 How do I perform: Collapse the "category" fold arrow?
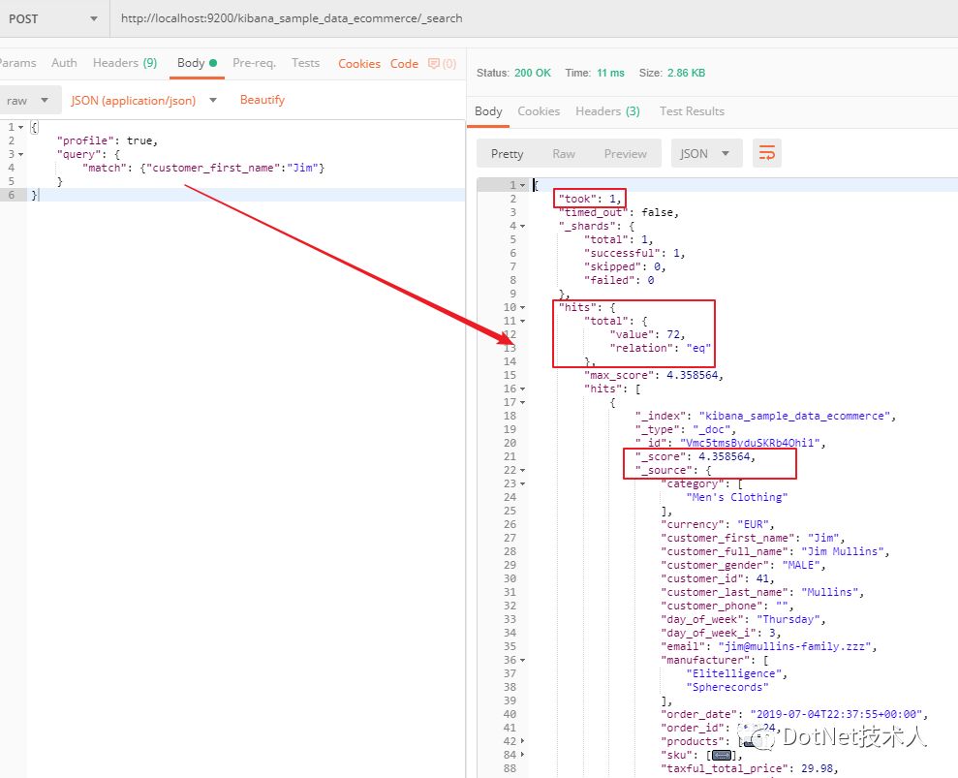pyautogui.click(x=522, y=483)
